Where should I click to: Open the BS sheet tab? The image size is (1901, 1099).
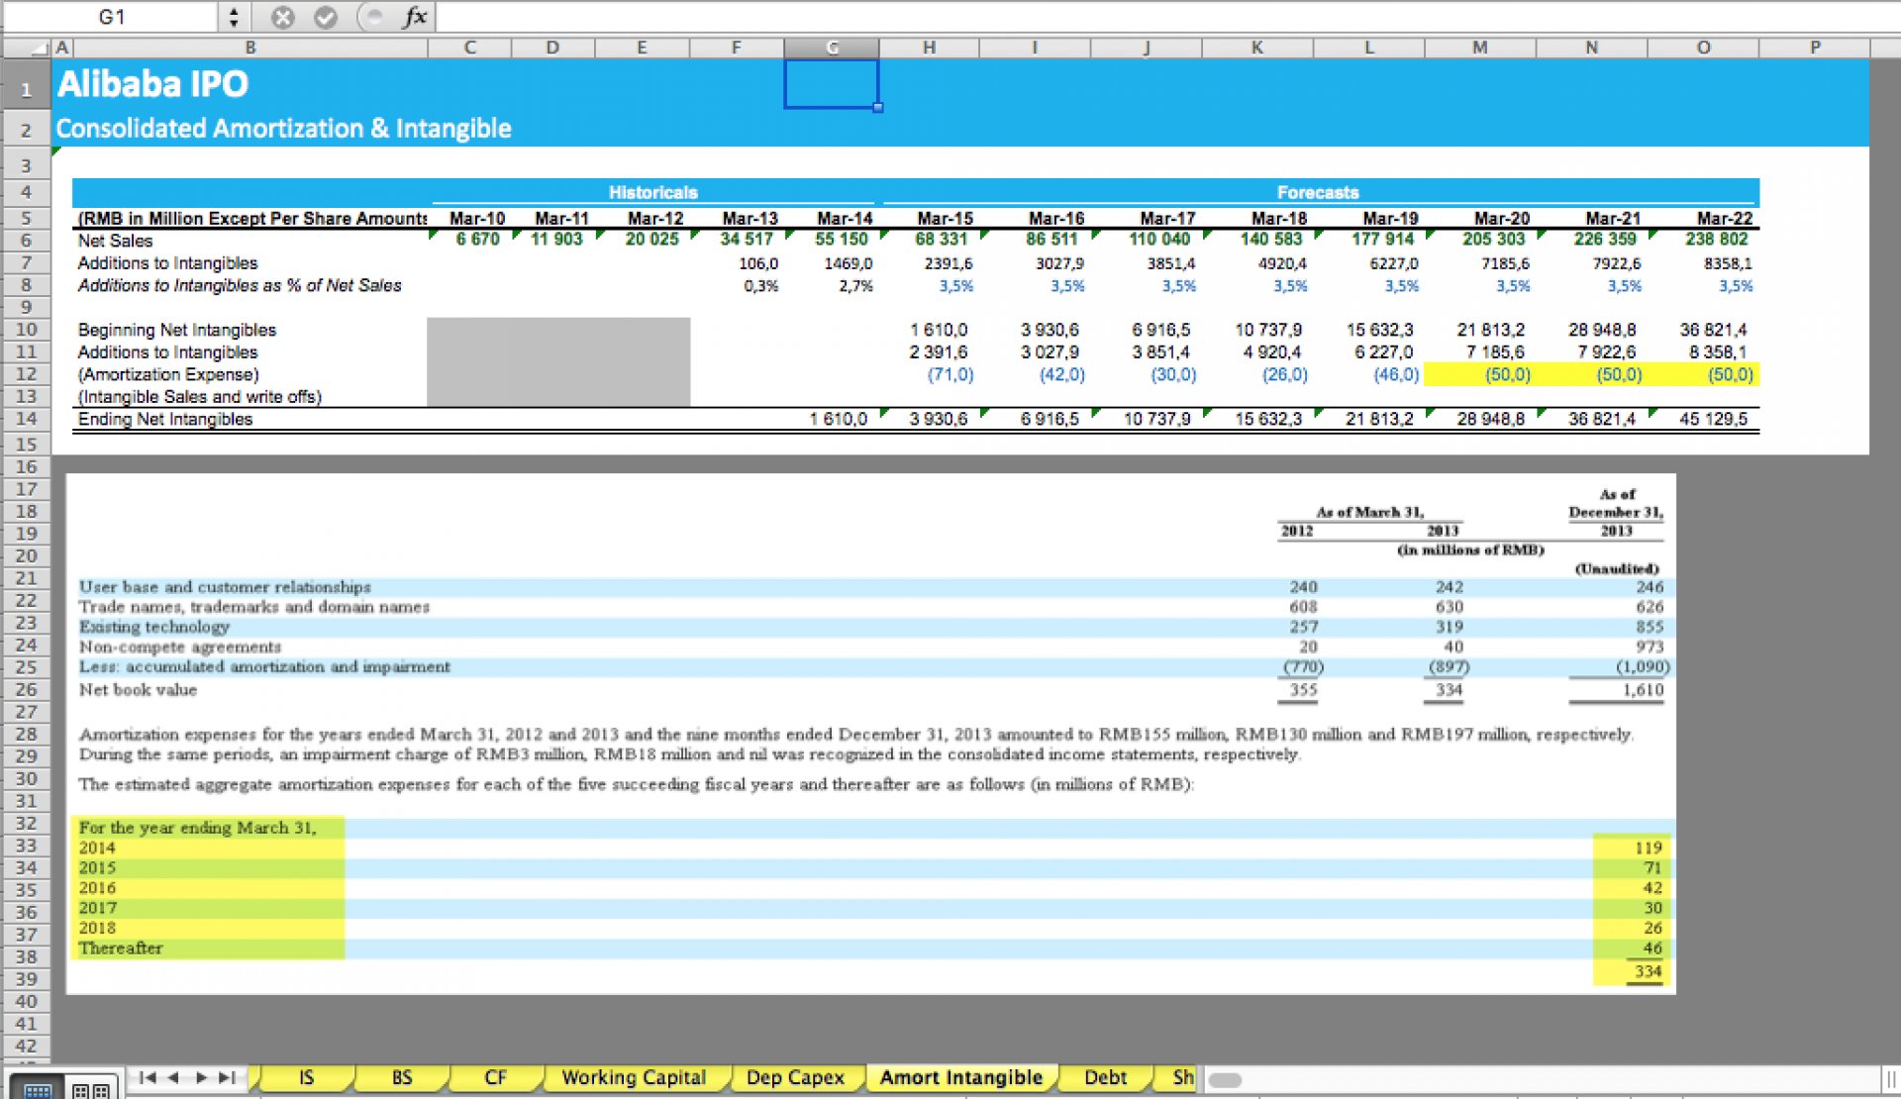click(x=401, y=1077)
